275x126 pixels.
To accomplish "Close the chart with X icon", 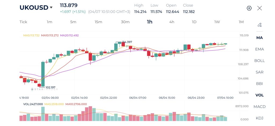I will [x=260, y=8].
